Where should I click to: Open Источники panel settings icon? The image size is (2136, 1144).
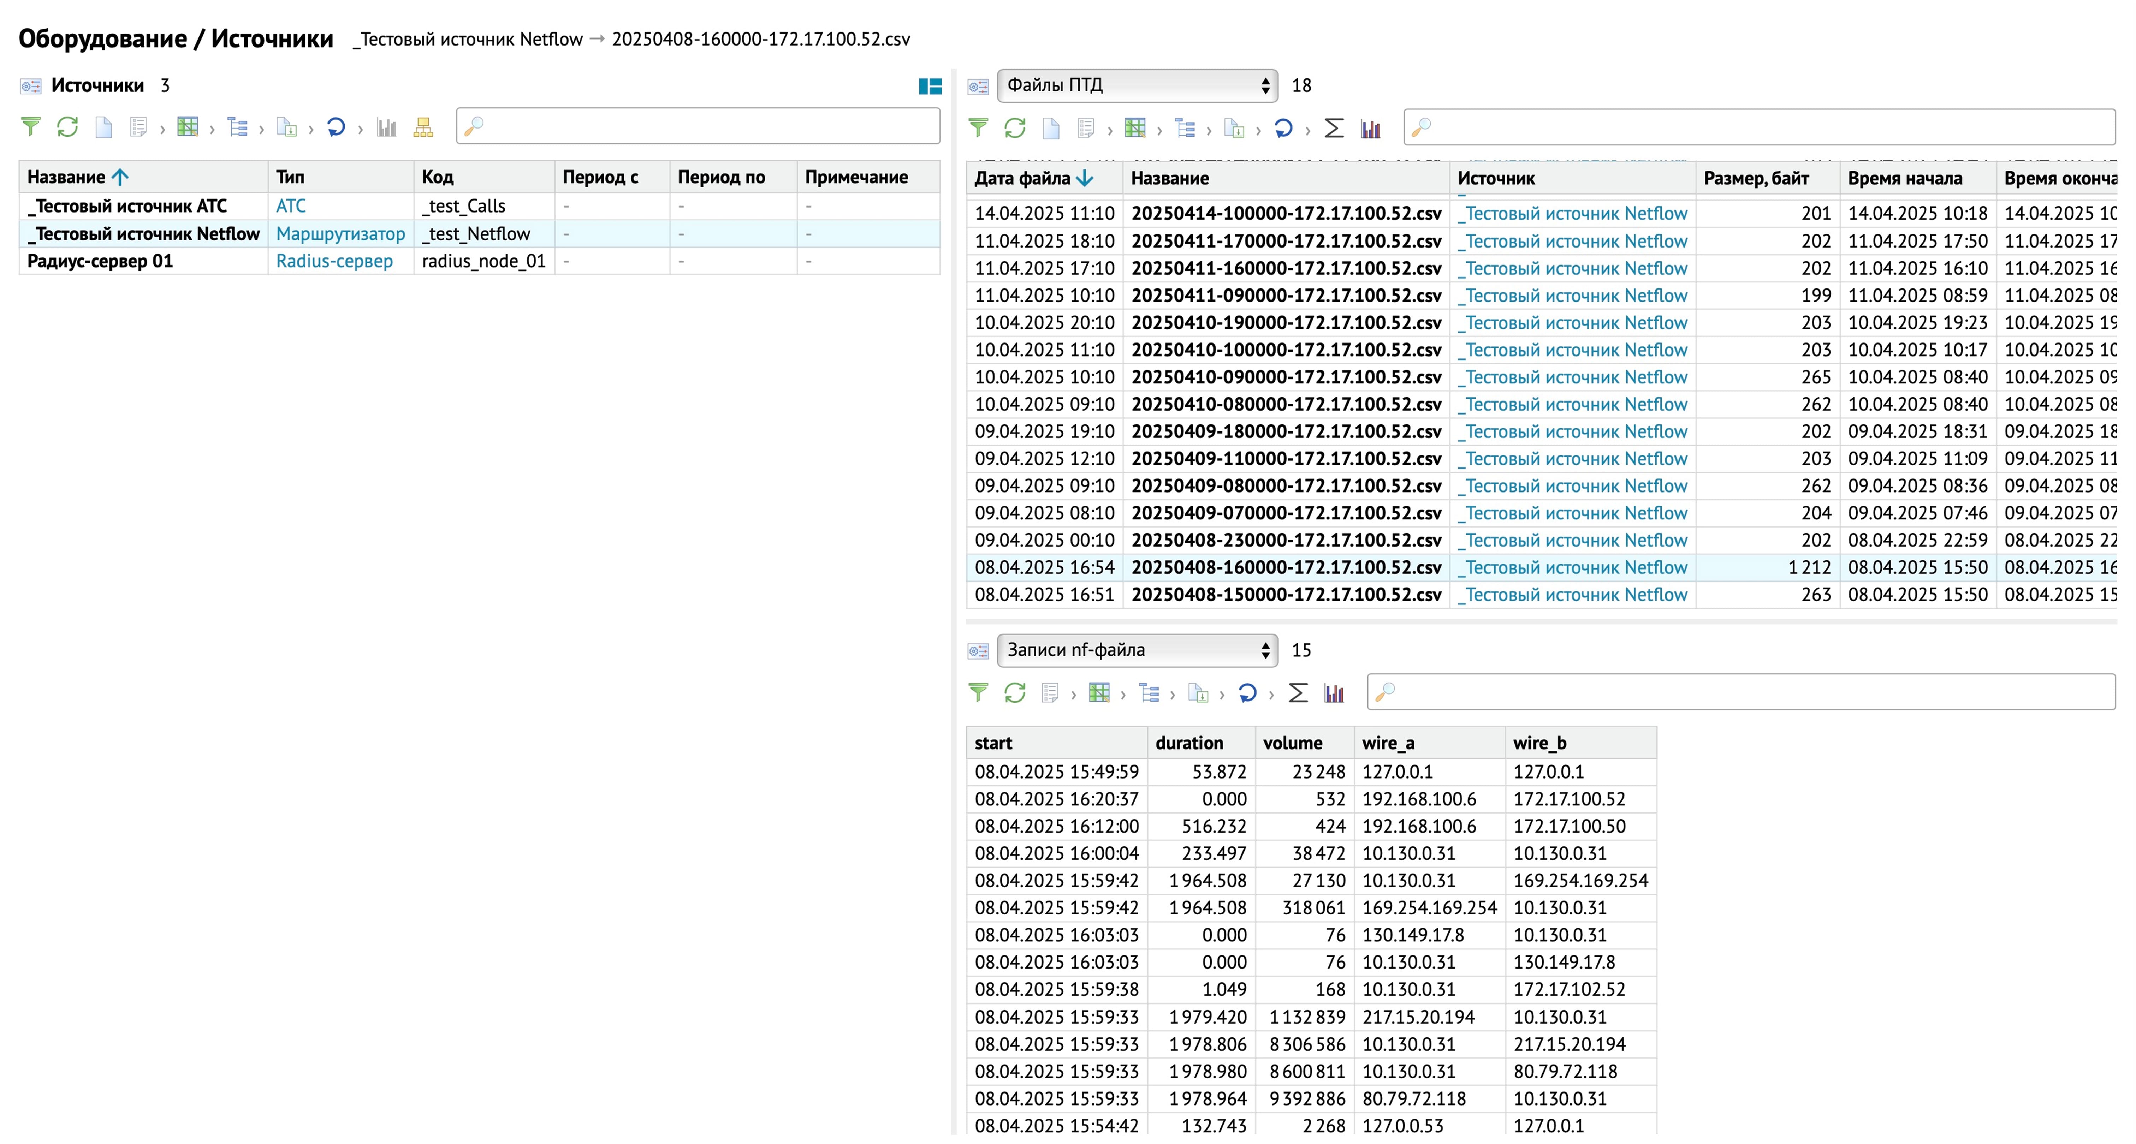pyautogui.click(x=31, y=85)
